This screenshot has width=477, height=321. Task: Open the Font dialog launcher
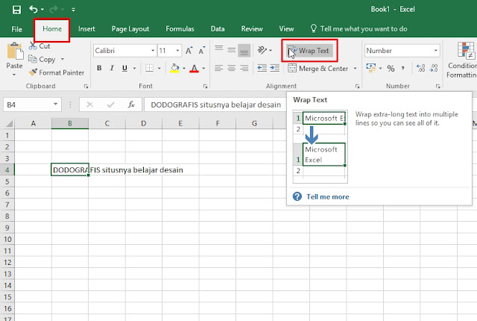(x=206, y=87)
